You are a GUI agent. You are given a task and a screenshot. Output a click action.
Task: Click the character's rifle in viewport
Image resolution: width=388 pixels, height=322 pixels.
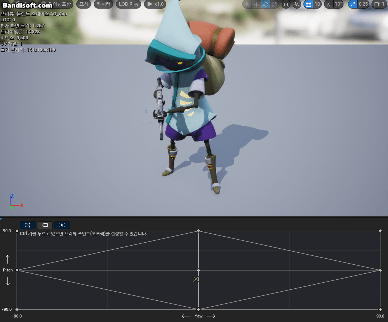(160, 109)
